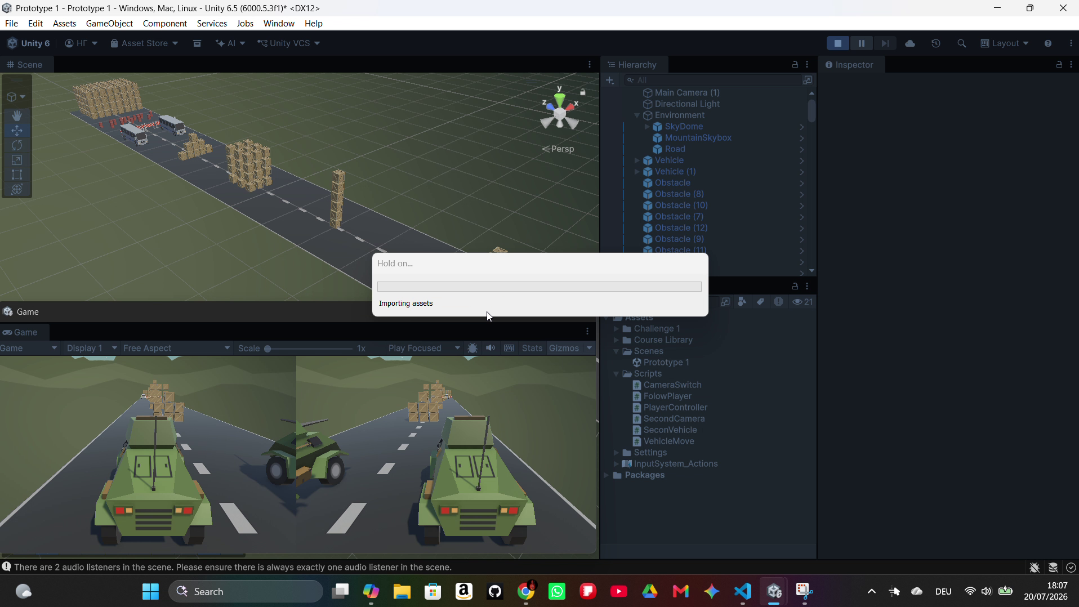Open the Component menu
Viewport: 1079px width, 607px height.
[164, 23]
